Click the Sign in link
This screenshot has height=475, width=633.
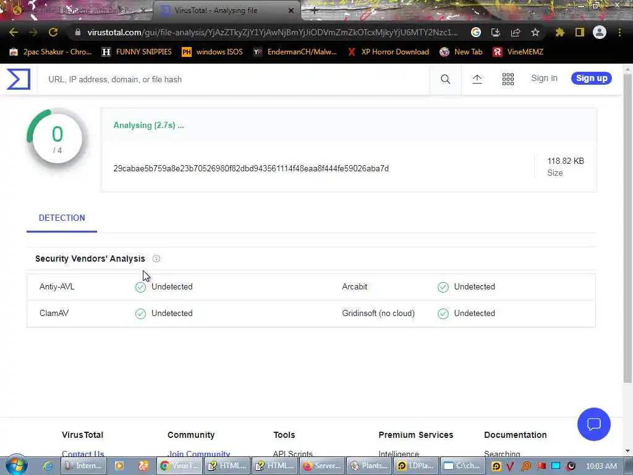[544, 79]
